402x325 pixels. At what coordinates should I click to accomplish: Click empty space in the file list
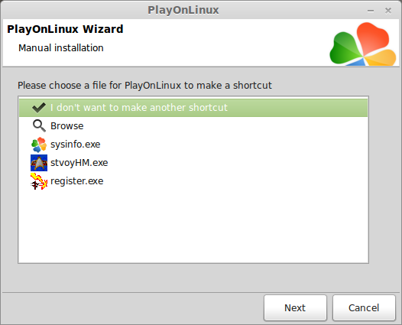193,226
